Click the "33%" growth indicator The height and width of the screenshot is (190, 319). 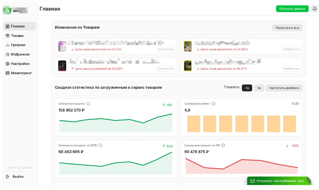(167, 146)
